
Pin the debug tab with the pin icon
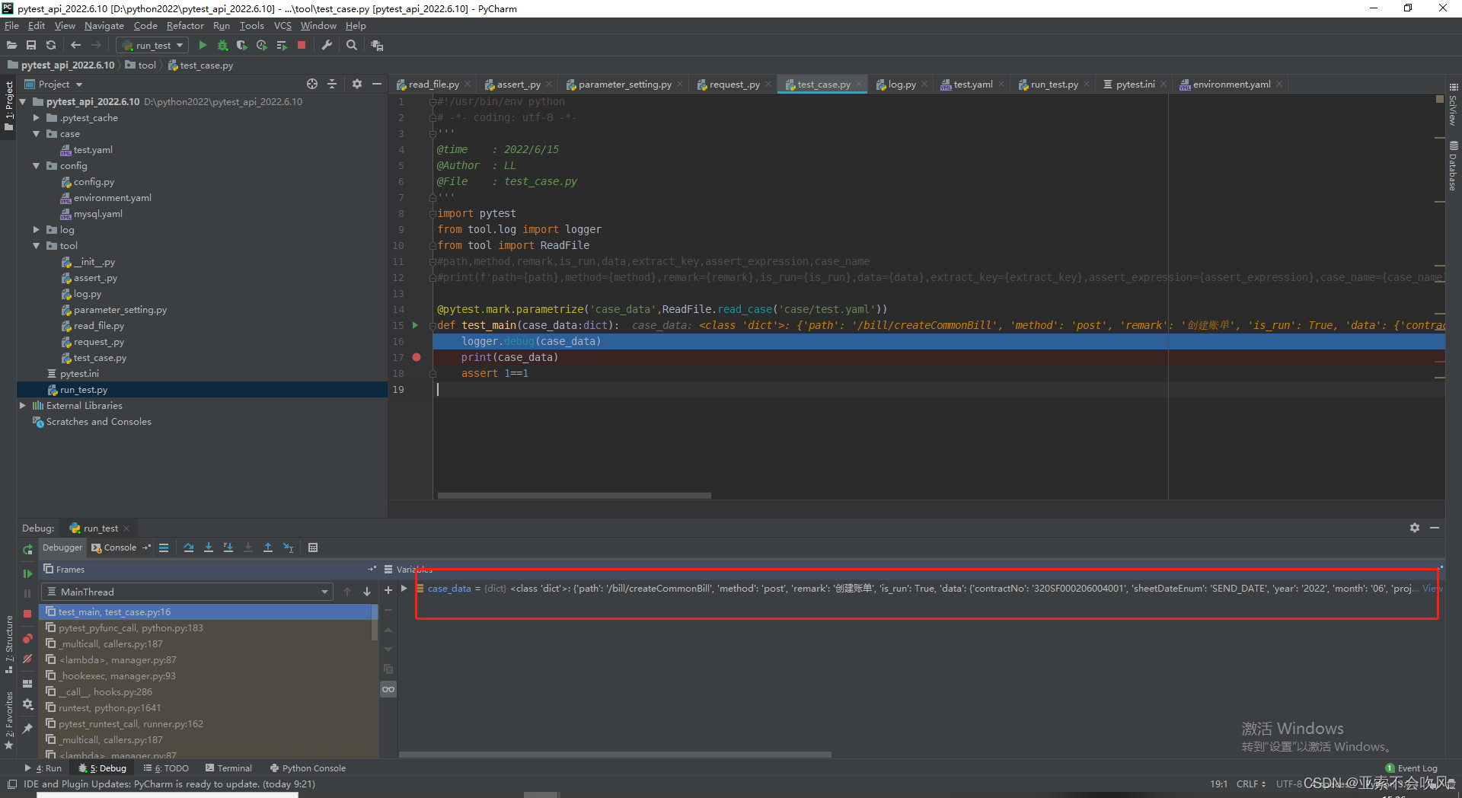[27, 729]
